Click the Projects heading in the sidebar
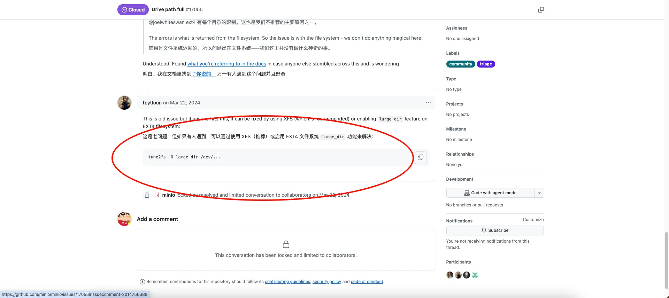 click(454, 104)
